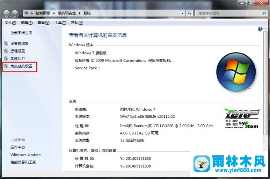Open 性能信息和工具 link
The image size is (270, 179).
point(23,162)
